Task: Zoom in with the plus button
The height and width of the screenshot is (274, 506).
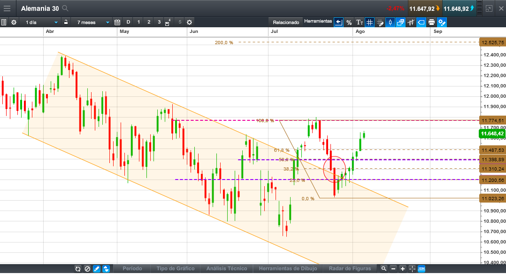Action: (x=402, y=269)
